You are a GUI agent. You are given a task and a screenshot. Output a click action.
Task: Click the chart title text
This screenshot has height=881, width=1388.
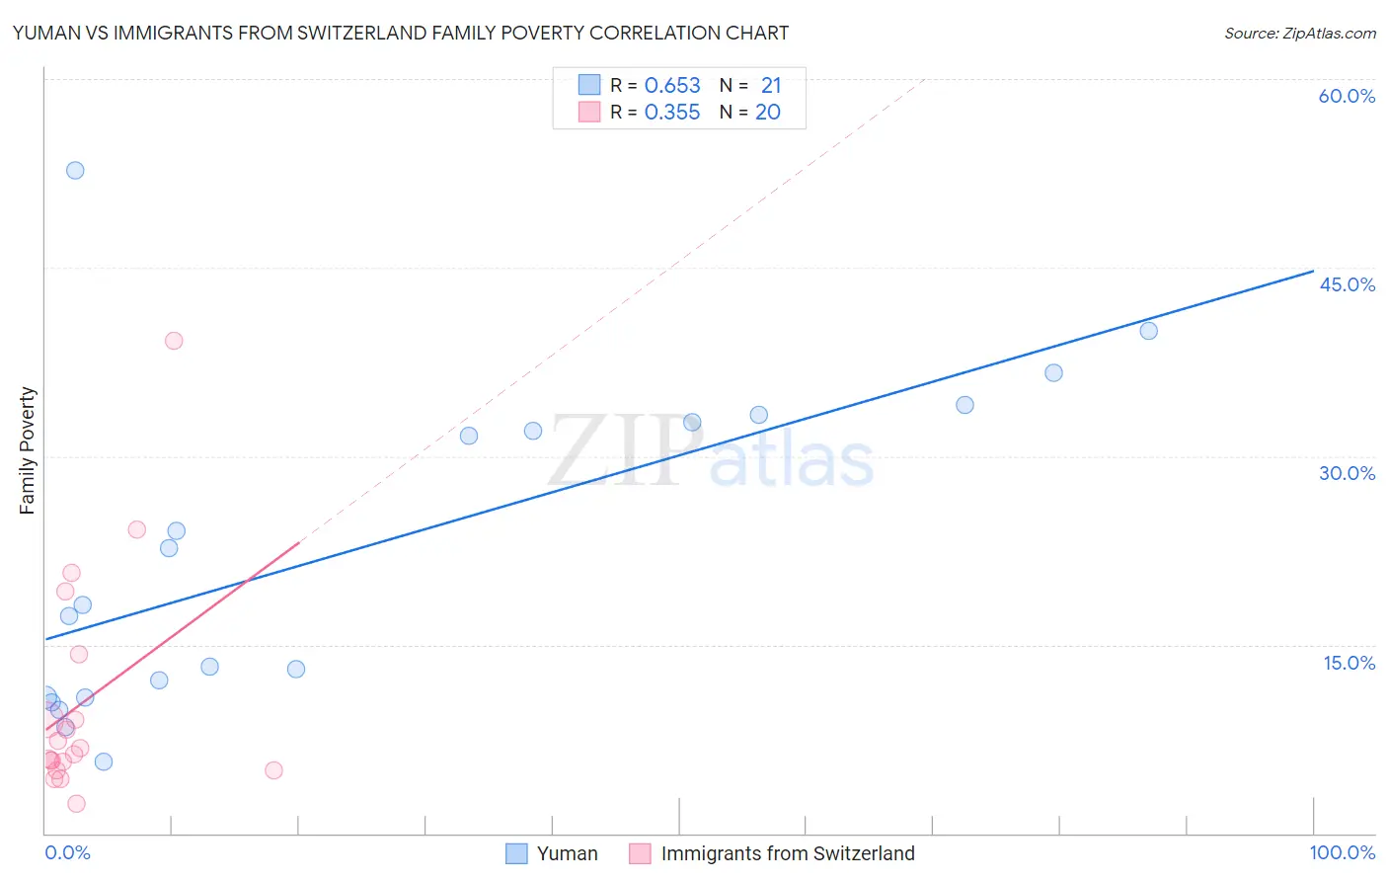(401, 33)
